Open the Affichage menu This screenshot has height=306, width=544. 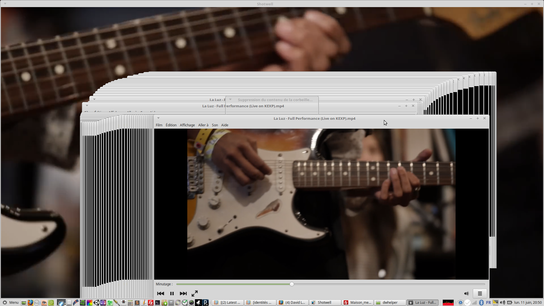187,125
